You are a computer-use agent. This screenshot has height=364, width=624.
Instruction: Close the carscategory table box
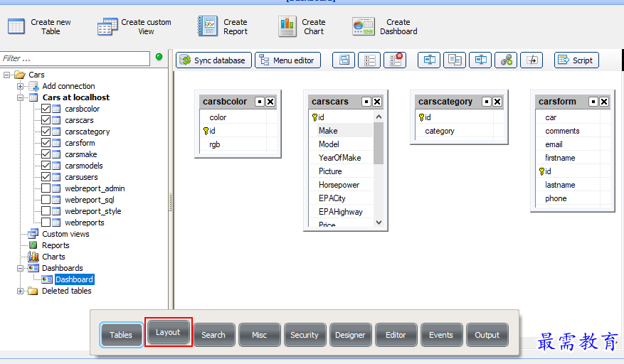(497, 102)
